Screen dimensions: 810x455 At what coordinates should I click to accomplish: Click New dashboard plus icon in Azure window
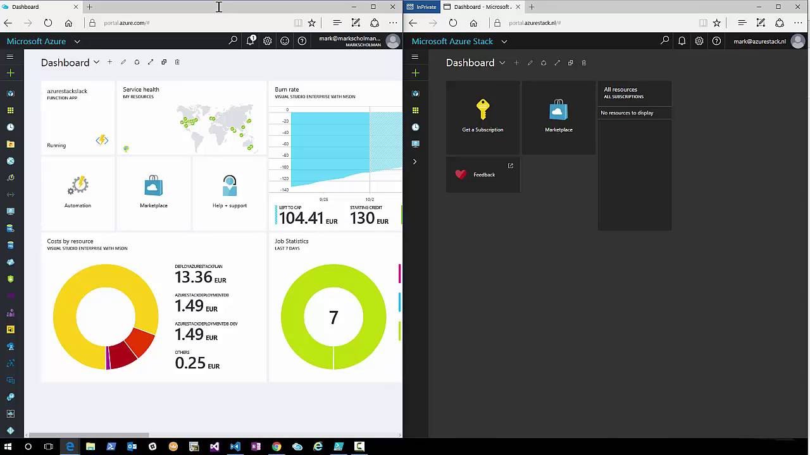(x=109, y=62)
